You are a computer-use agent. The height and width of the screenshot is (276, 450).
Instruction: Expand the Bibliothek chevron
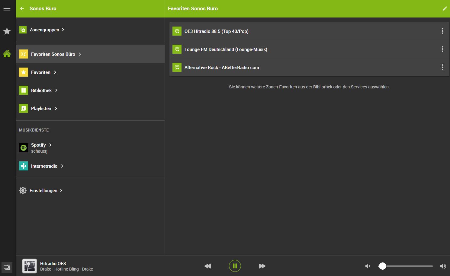56,90
